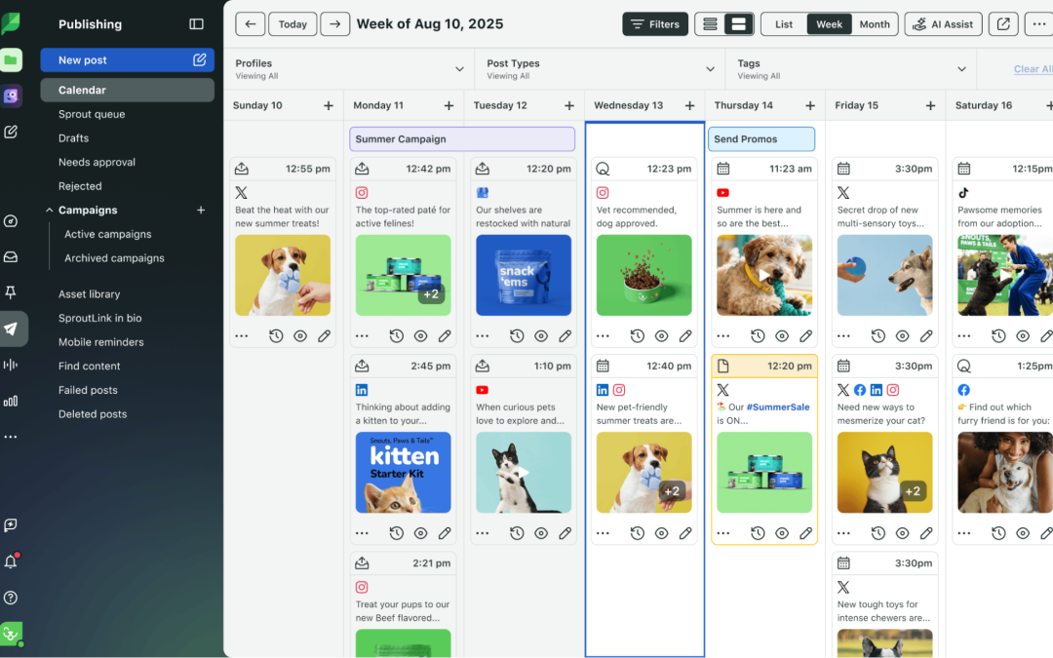Viewport: 1053px width, 658px height.
Task: Select the paper plane publishing icon
Action: pyautogui.click(x=12, y=329)
